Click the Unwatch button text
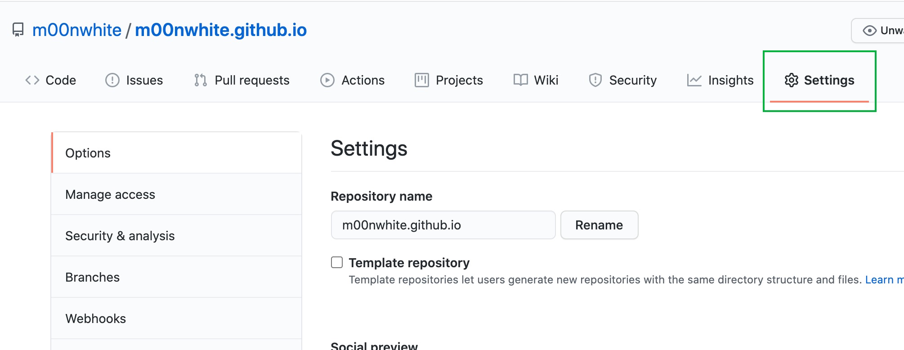 892,31
